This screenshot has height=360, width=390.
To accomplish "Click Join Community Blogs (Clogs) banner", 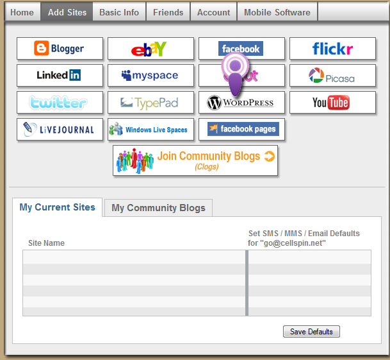I will [x=195, y=160].
